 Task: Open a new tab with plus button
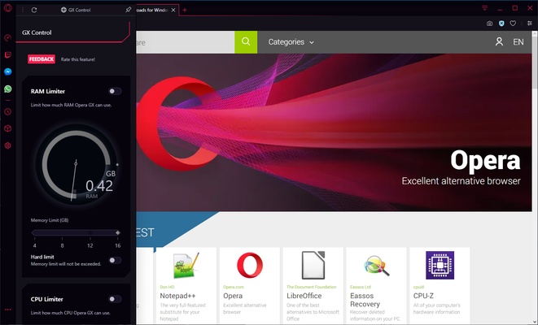[x=185, y=10]
